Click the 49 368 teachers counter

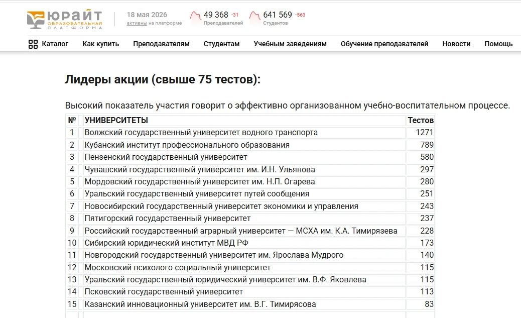pyautogui.click(x=216, y=15)
